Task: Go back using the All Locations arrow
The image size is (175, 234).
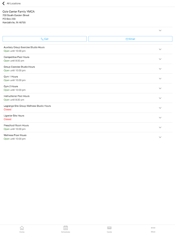Action: pyautogui.click(x=3, y=3)
